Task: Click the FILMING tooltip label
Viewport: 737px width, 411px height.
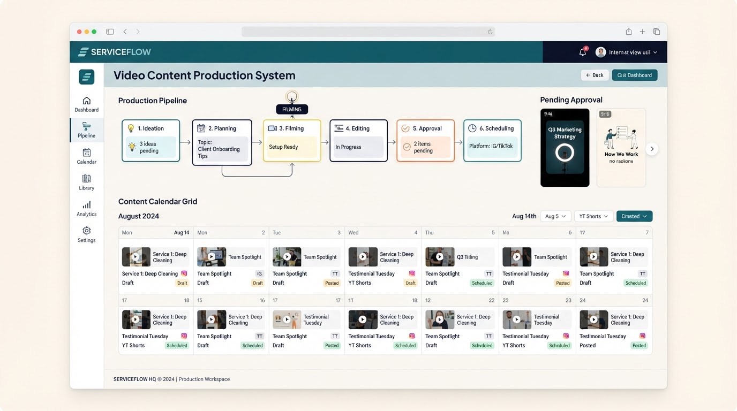Action: tap(292, 109)
